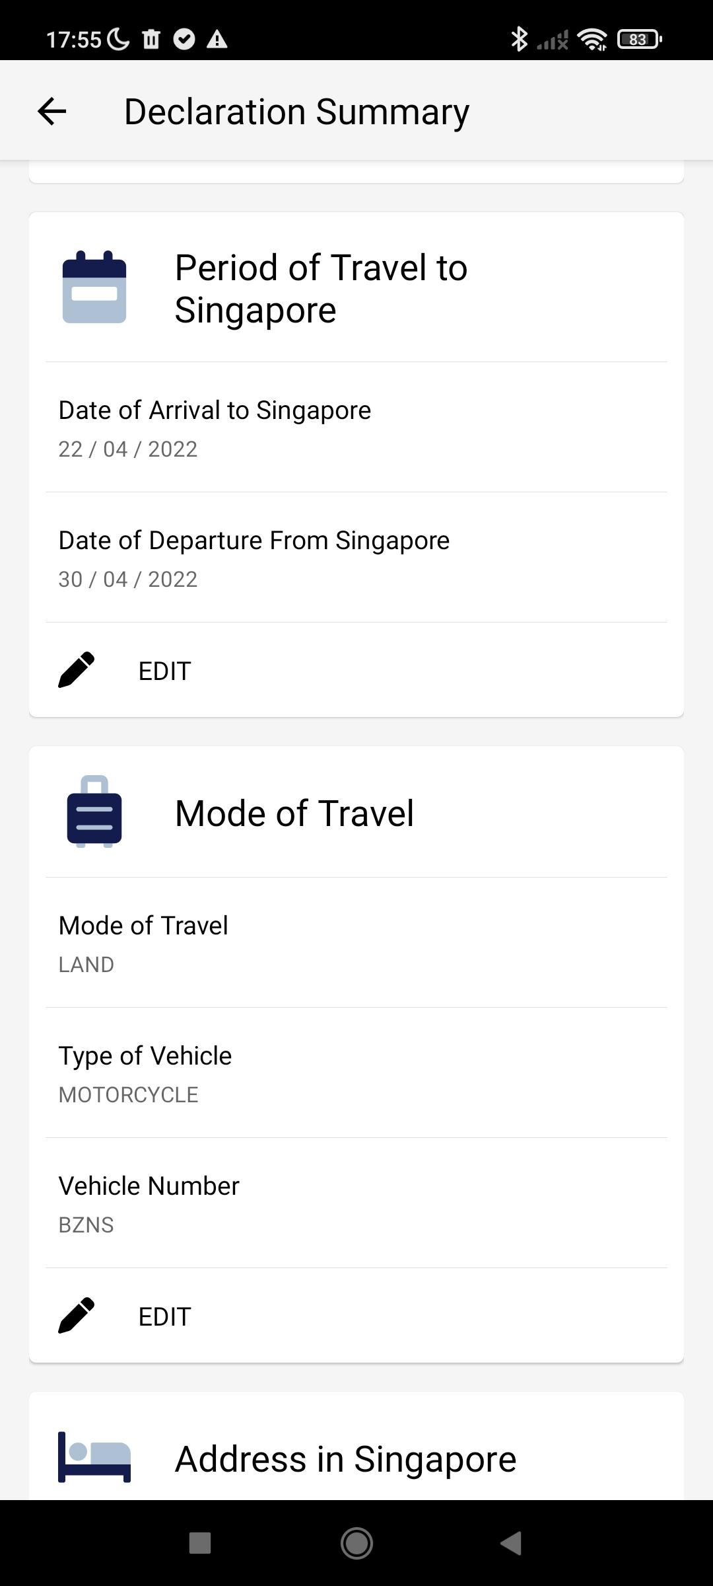Select the Date of Arrival to Singapore row
Viewport: 713px width, 1586px height.
coord(356,428)
